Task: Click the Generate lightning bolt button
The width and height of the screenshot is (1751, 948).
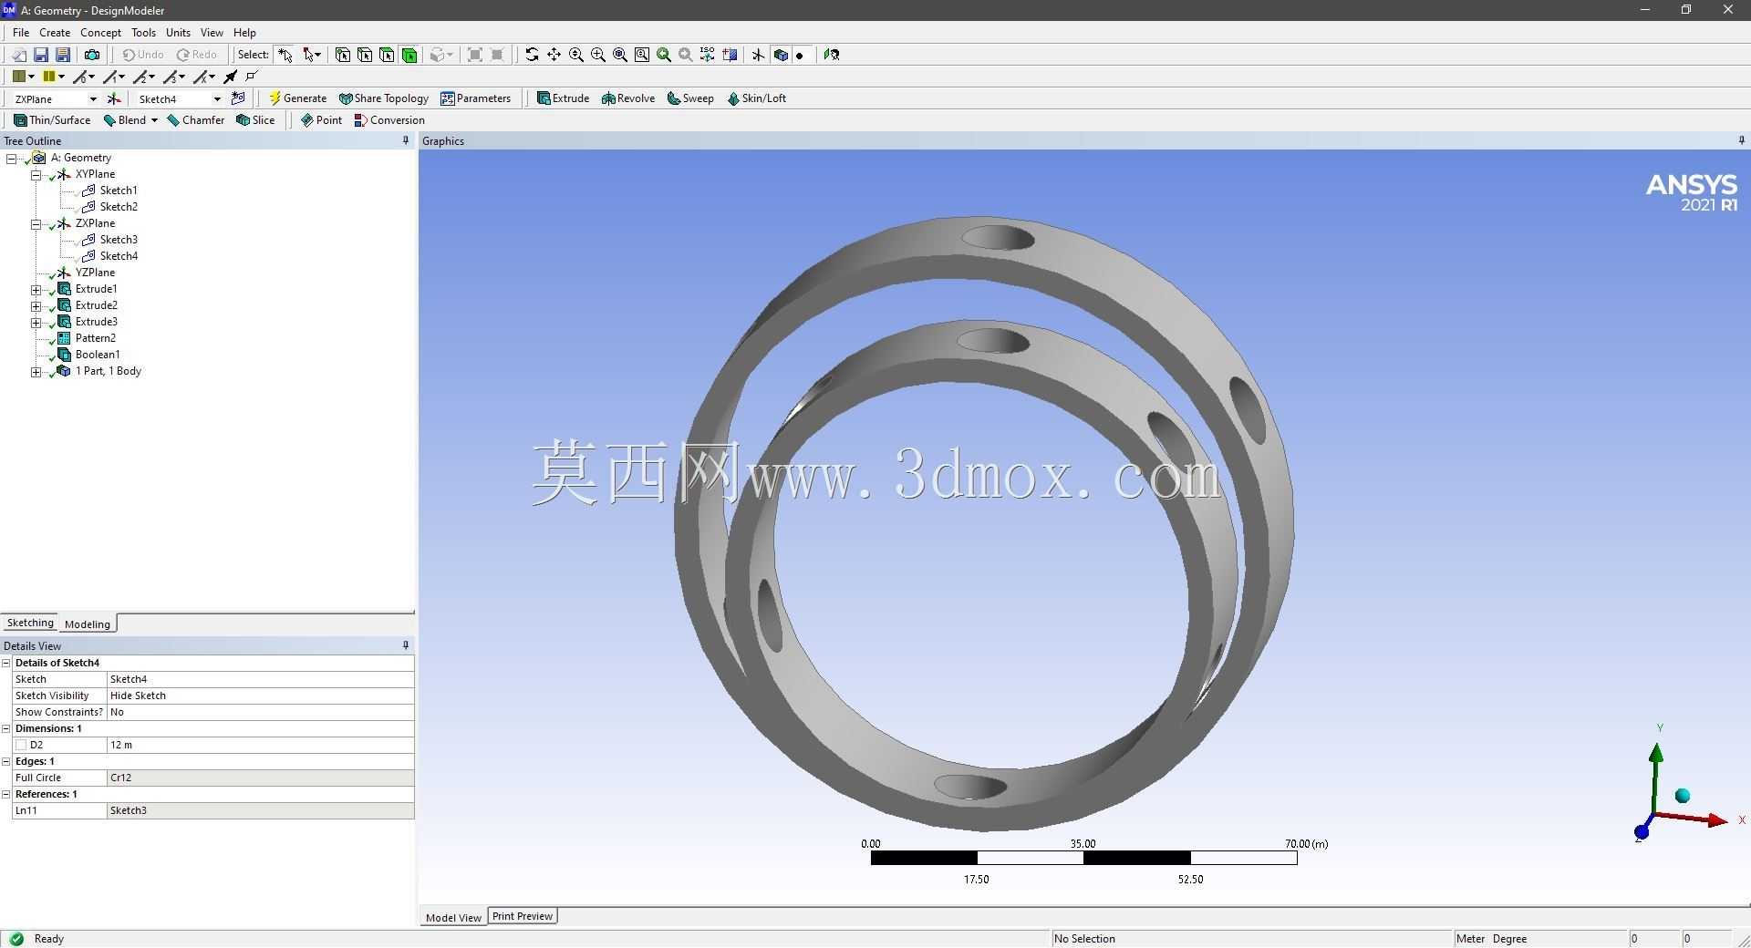Action: [x=297, y=98]
